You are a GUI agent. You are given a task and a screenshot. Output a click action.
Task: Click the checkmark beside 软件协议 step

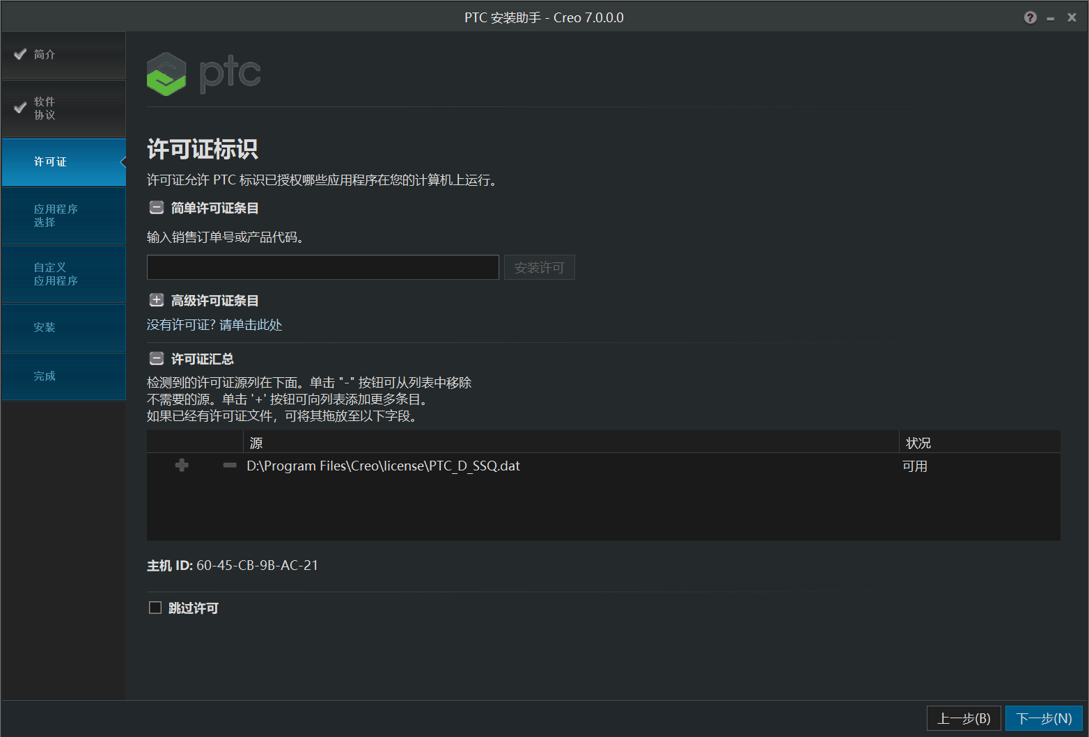[20, 107]
